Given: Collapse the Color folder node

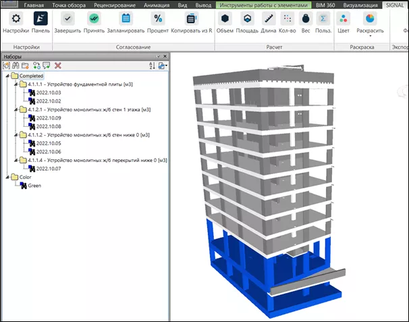Looking at the screenshot, I should point(9,177).
